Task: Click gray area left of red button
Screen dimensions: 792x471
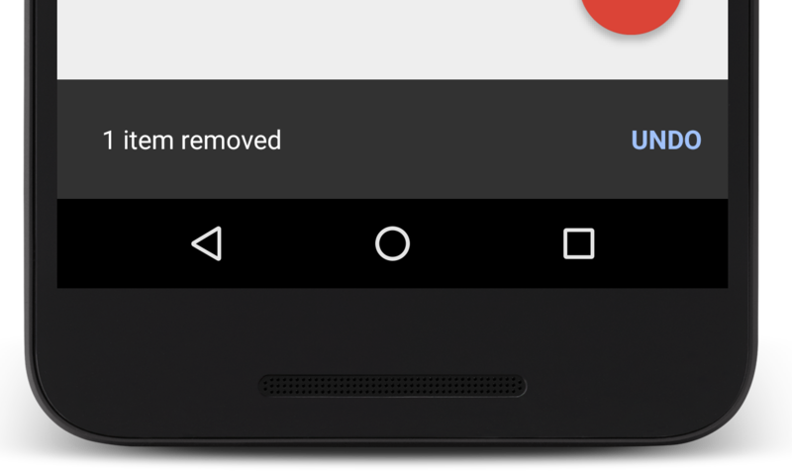Action: [318, 40]
